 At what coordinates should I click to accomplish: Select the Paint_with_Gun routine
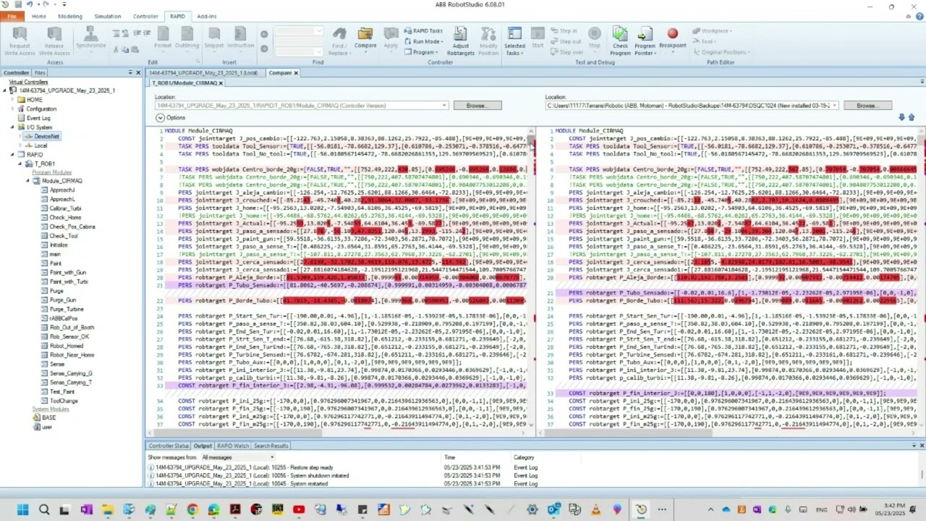click(x=69, y=273)
